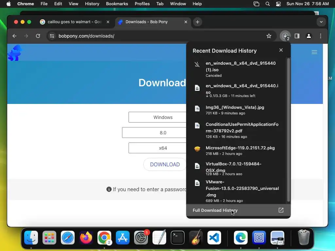Open Chrome three-dot menu
The image size is (335, 251).
tap(321, 36)
